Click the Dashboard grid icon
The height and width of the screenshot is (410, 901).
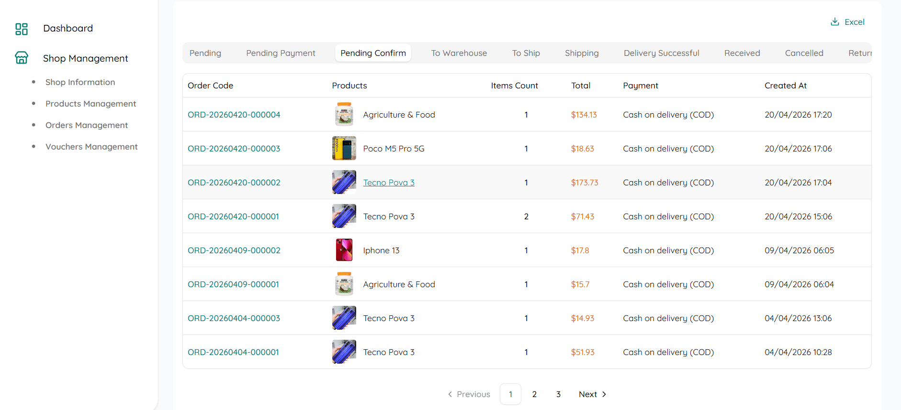click(22, 29)
